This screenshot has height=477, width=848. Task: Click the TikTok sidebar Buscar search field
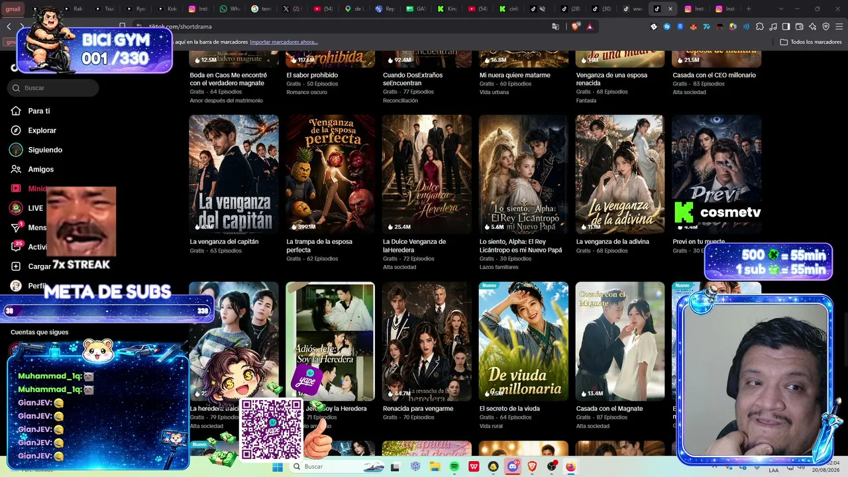click(x=53, y=87)
